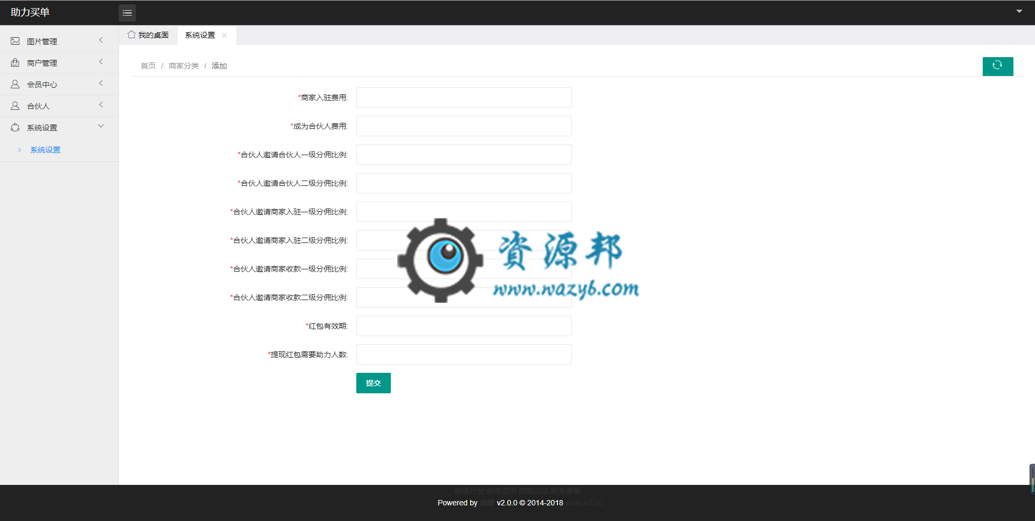Focus 合伙人邀请合伙人二级分佣比例 input field
The image size is (1035, 521).
tap(464, 183)
